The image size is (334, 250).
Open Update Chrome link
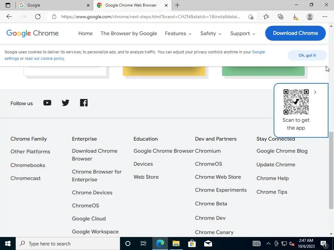click(276, 164)
